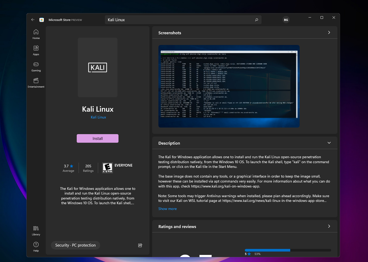
Task: Open Library in the sidebar
Action: 36,231
